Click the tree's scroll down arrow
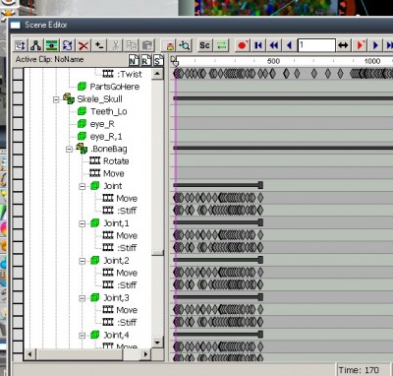The height and width of the screenshot is (376, 393). [157, 343]
